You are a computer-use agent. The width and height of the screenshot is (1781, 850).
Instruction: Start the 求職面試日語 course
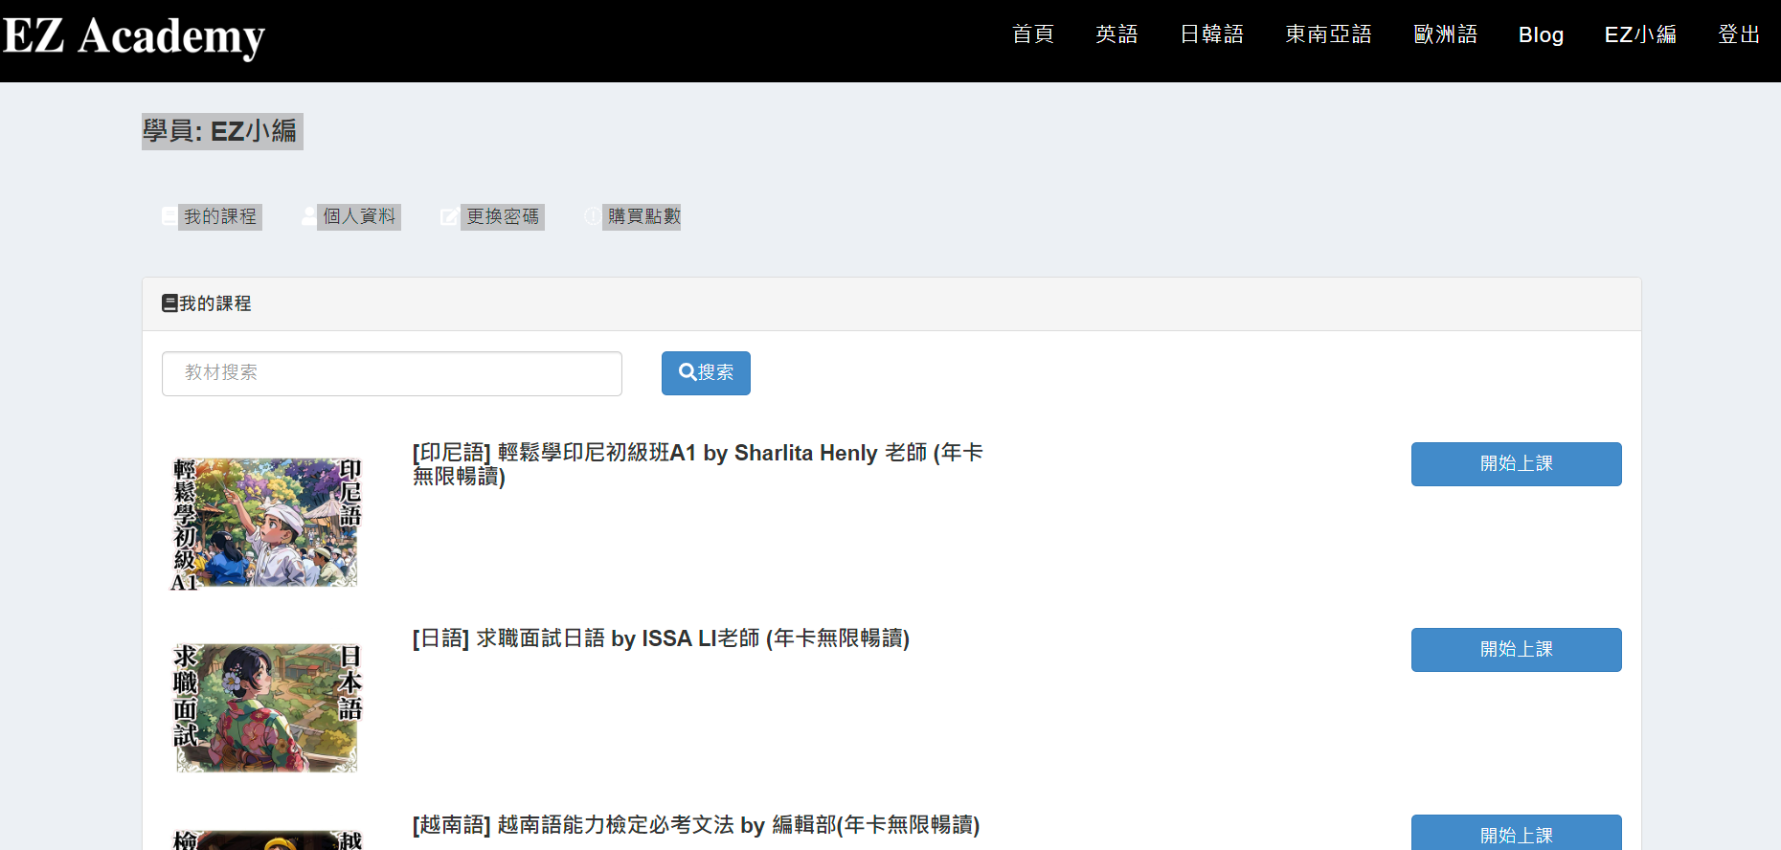[1516, 650]
